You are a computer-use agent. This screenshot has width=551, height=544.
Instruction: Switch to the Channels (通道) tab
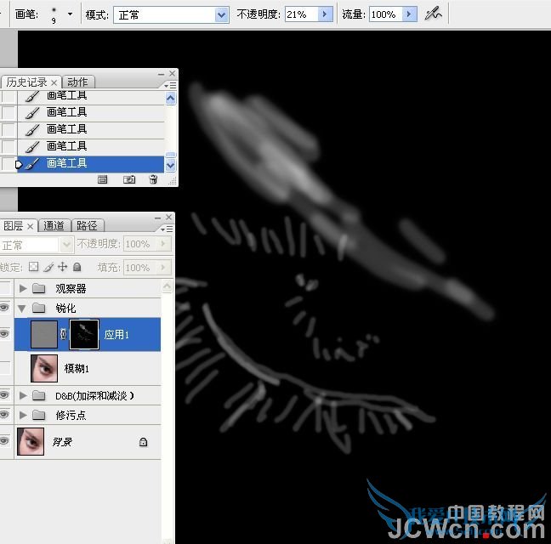point(54,226)
